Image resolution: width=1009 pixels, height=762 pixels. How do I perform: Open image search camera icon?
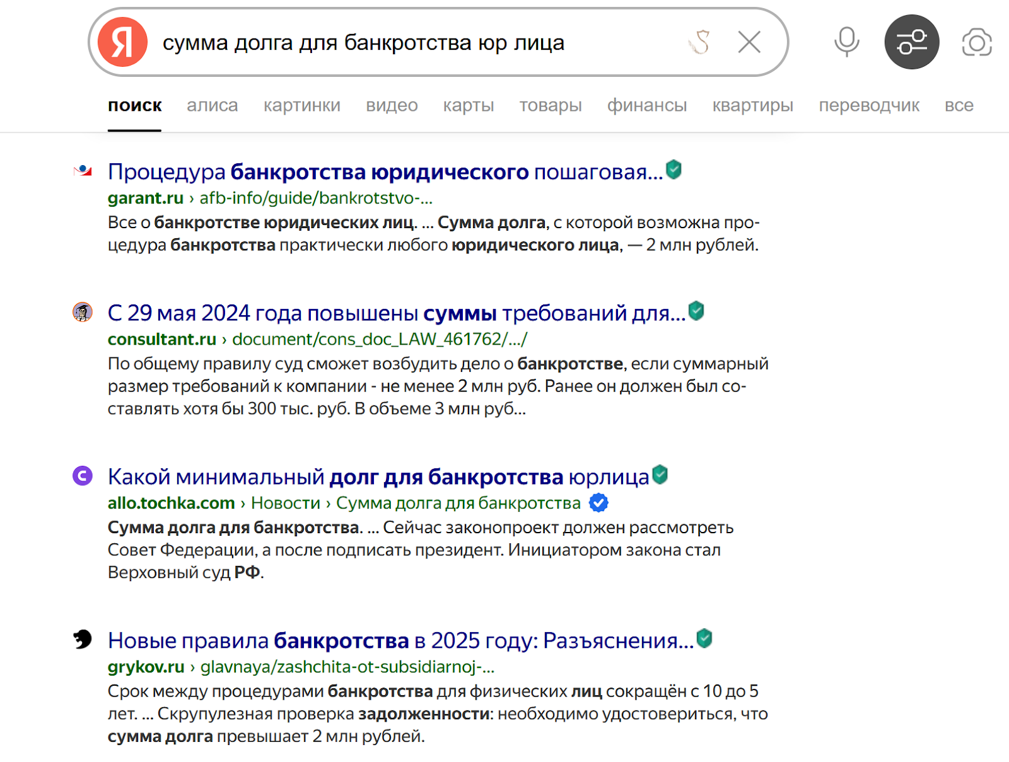[976, 42]
